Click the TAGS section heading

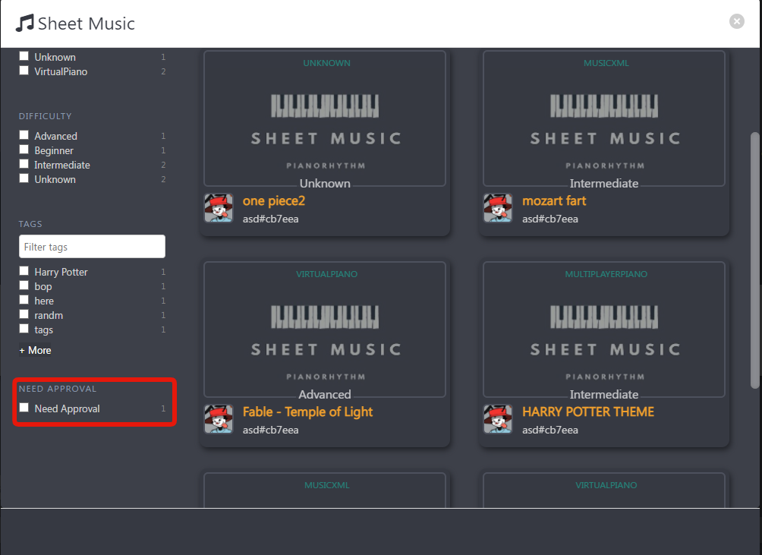tap(30, 224)
